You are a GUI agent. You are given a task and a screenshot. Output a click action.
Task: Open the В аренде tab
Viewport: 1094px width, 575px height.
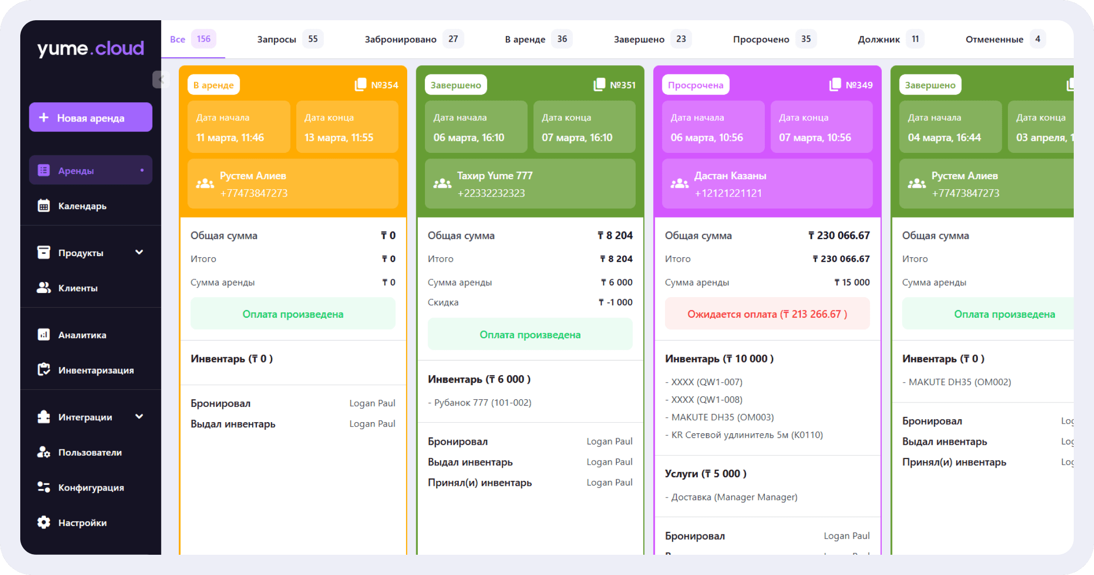538,39
